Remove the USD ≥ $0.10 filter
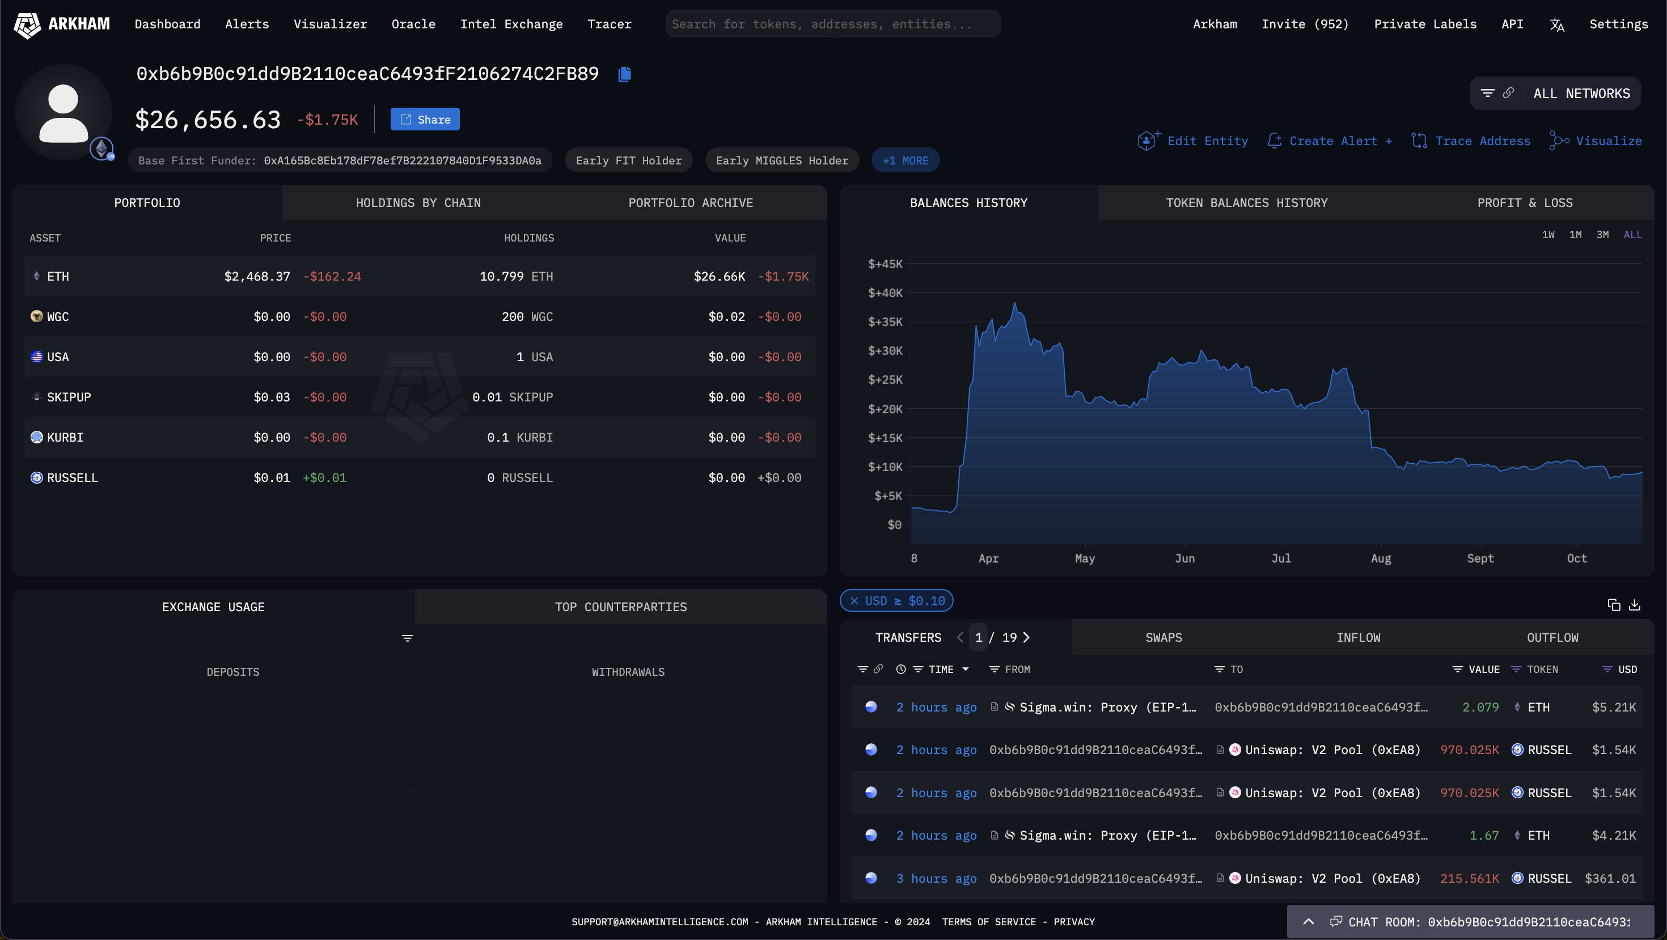This screenshot has width=1667, height=940. click(854, 601)
